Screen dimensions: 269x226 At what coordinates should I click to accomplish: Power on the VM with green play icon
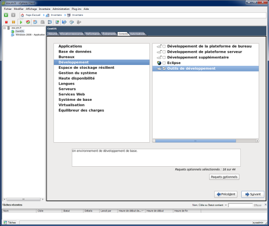(x=21, y=22)
